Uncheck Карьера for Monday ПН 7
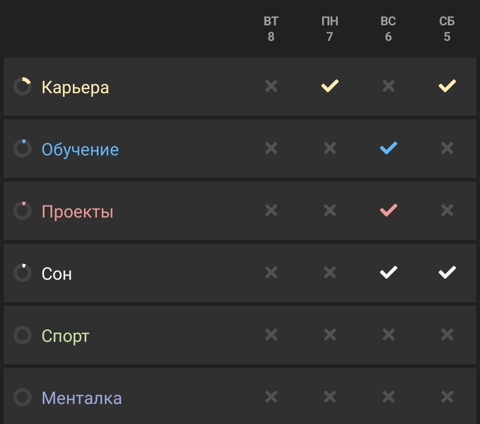 pyautogui.click(x=330, y=86)
